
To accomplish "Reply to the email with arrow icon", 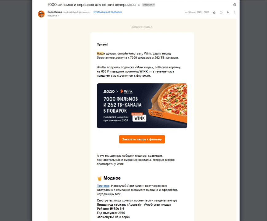I will pyautogui.click(x=228, y=12).
